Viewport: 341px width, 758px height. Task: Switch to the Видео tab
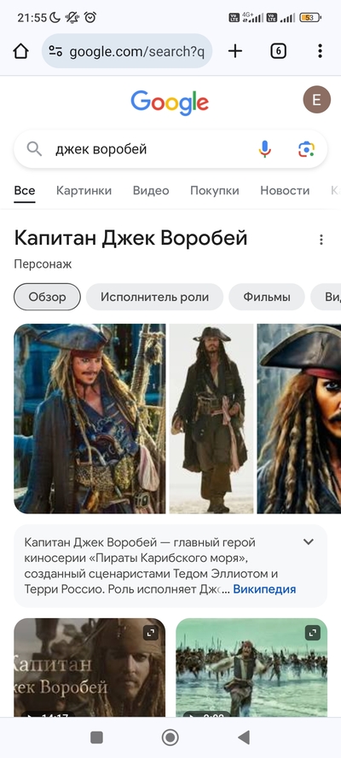click(x=151, y=190)
